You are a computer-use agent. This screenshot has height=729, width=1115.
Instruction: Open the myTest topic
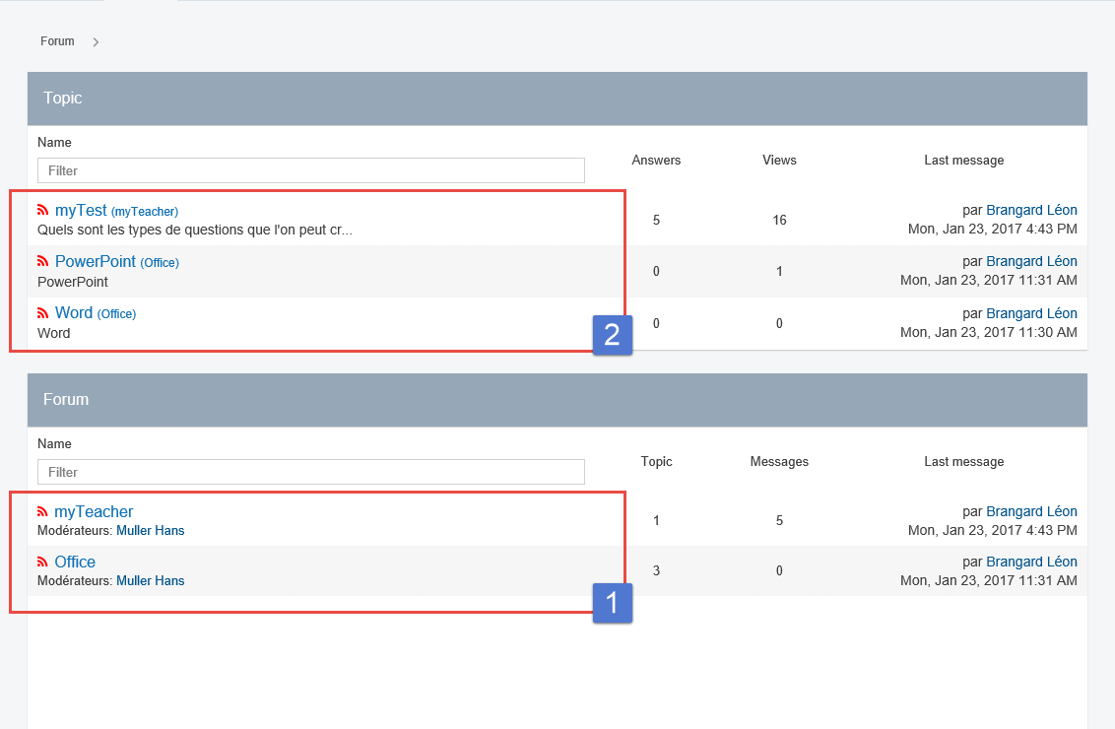[x=81, y=210]
